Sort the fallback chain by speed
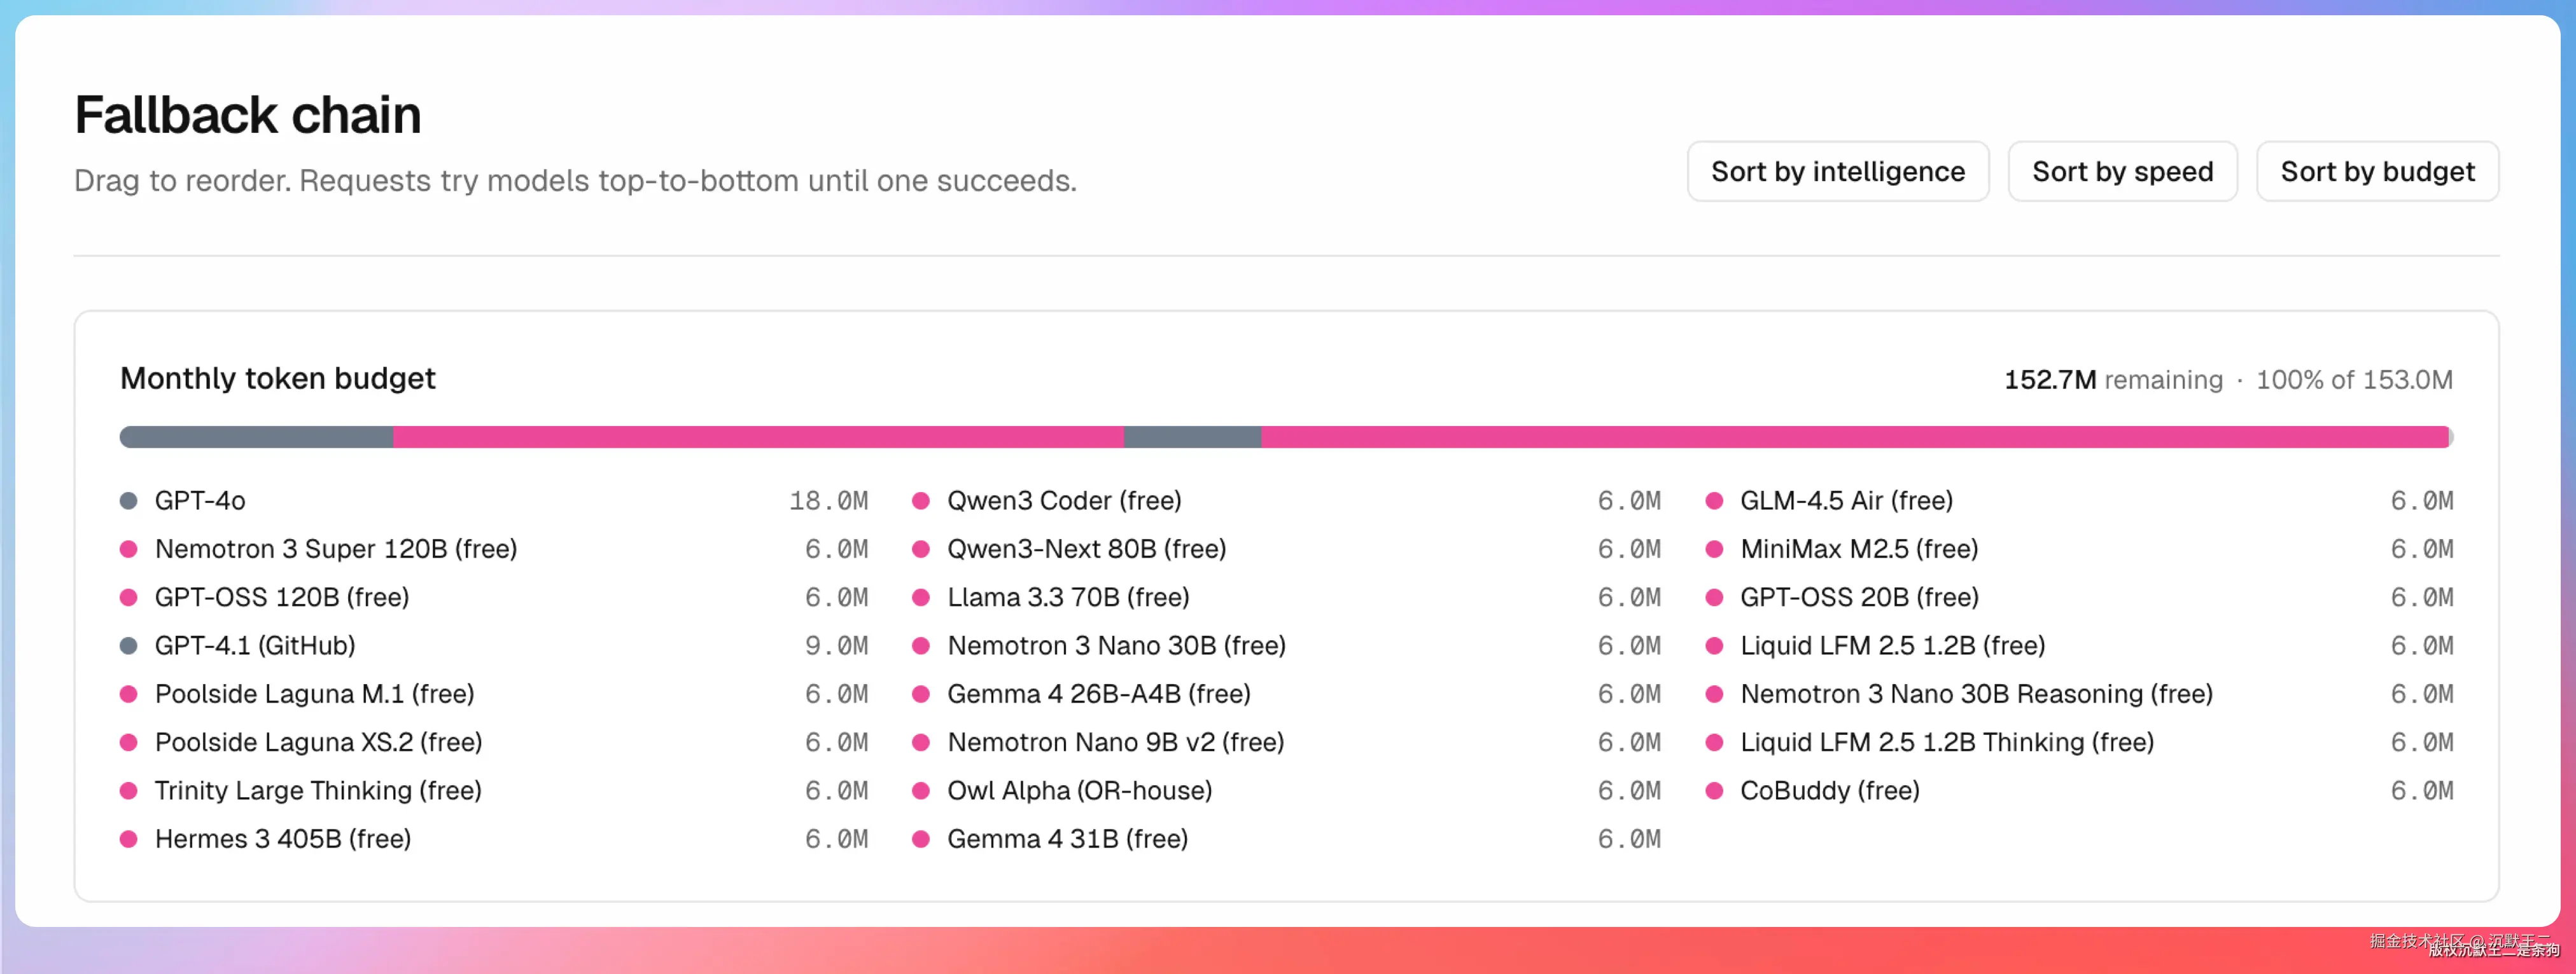 2122,172
